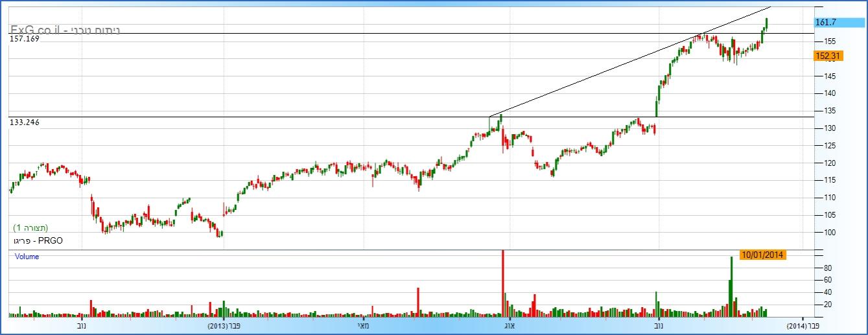The width and height of the screenshot is (868, 335).
Task: Click the אוג month axis label
Action: click(x=509, y=326)
